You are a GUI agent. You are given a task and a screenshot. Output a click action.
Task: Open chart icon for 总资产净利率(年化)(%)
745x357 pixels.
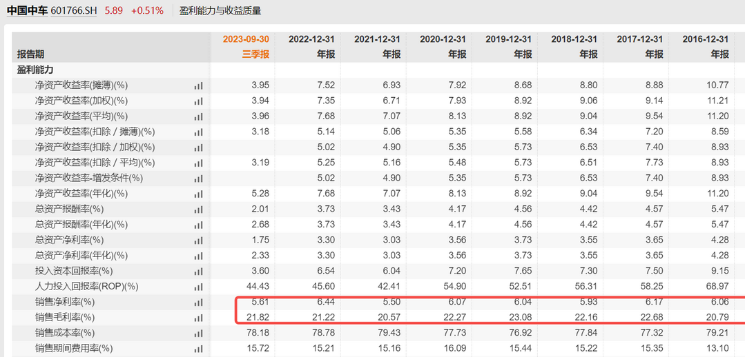(198, 256)
